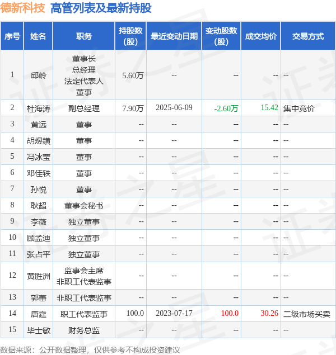The height and width of the screenshot is (355, 336).
Task: Click the row number 2
Action: [12, 107]
